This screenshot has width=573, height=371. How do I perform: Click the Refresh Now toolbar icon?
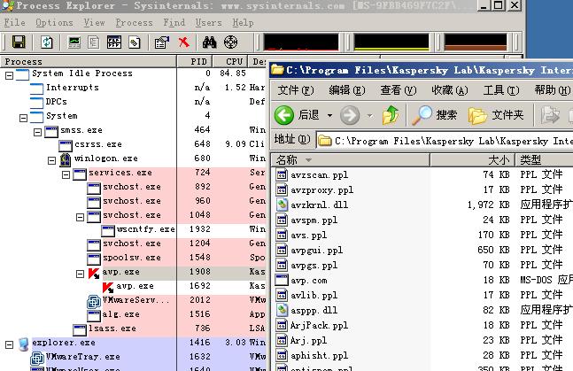coord(47,42)
